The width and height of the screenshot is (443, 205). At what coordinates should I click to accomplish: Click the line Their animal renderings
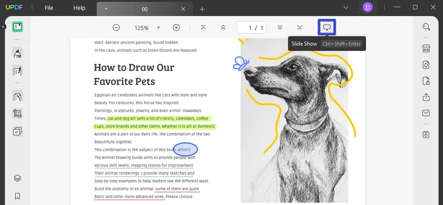144,173
